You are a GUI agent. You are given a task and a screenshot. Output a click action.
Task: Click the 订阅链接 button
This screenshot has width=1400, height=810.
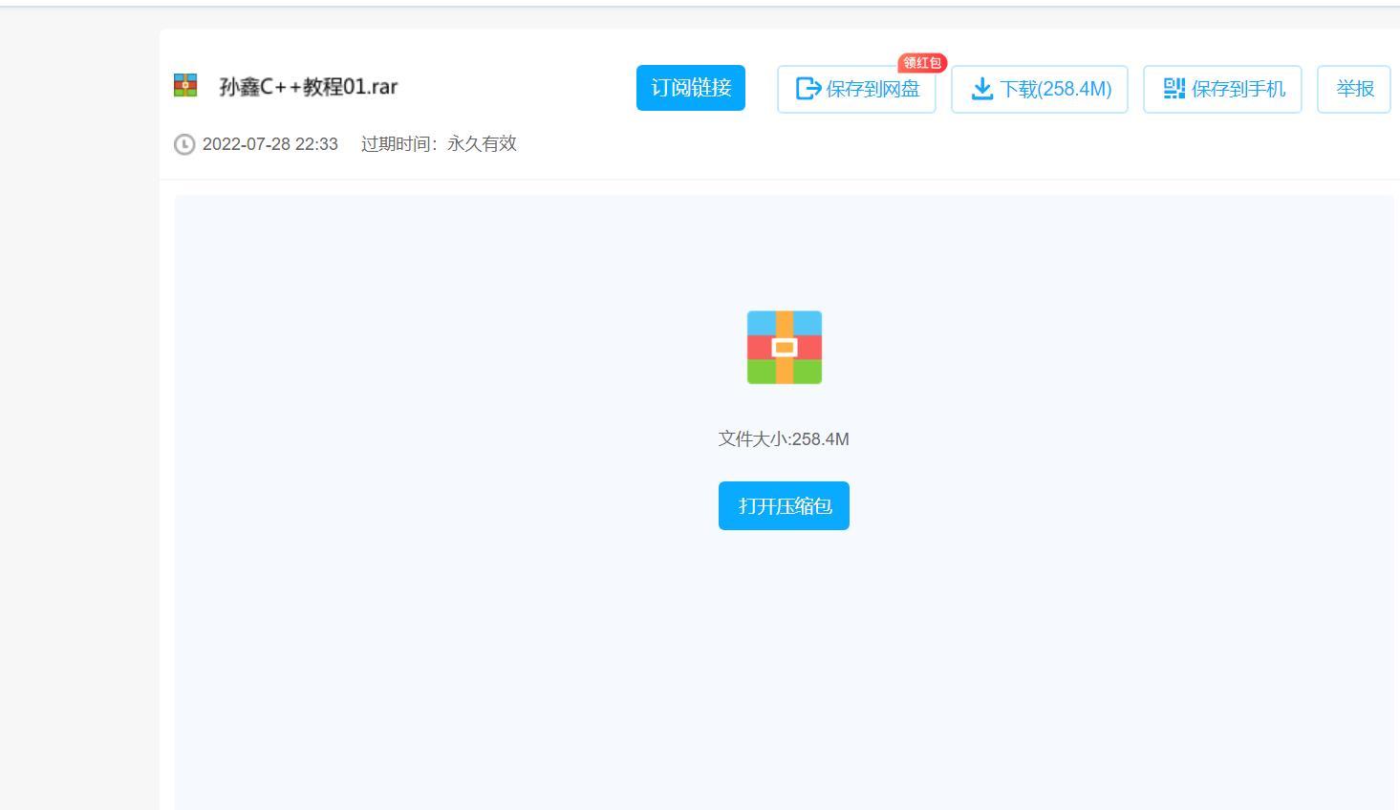691,88
